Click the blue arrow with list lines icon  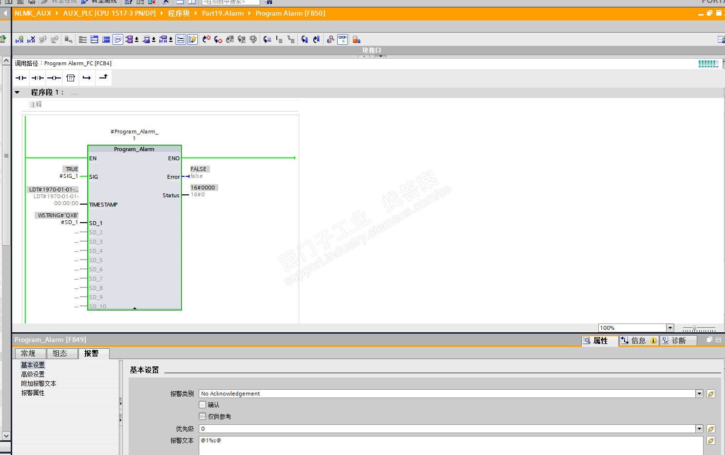(267, 39)
